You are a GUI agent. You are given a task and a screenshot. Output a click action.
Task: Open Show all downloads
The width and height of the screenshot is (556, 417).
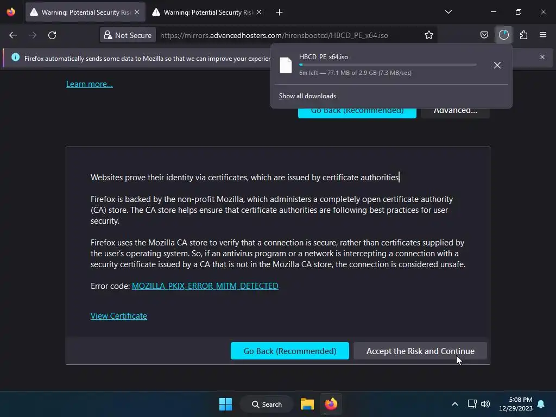307,96
